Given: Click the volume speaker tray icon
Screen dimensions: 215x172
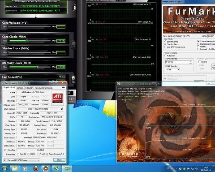Looking at the screenshot, I should [197, 169].
